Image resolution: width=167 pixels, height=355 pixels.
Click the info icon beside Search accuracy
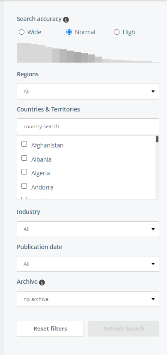click(x=66, y=20)
